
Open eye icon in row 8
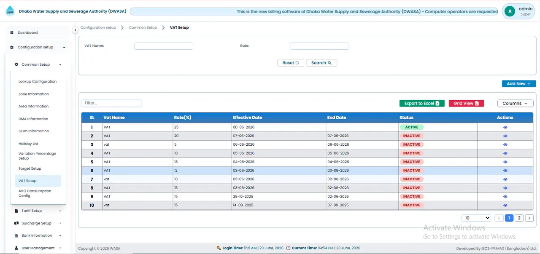(505, 188)
